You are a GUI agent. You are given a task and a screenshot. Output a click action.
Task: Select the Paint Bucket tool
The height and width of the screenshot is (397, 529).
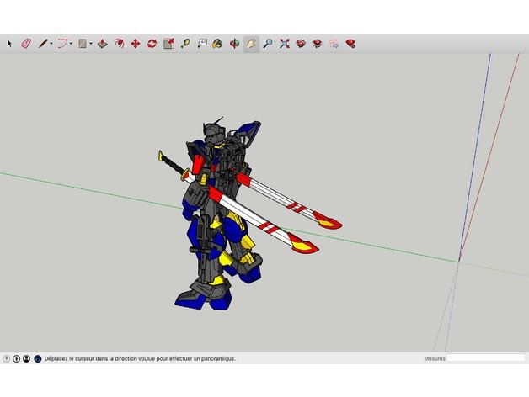217,43
